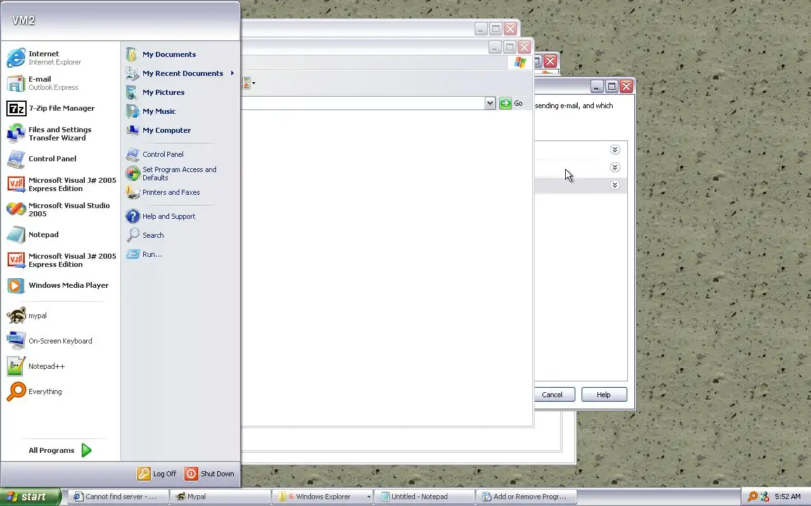Image resolution: width=811 pixels, height=506 pixels.
Task: Open Files and Settings Transfer Wizard
Action: pos(61,133)
